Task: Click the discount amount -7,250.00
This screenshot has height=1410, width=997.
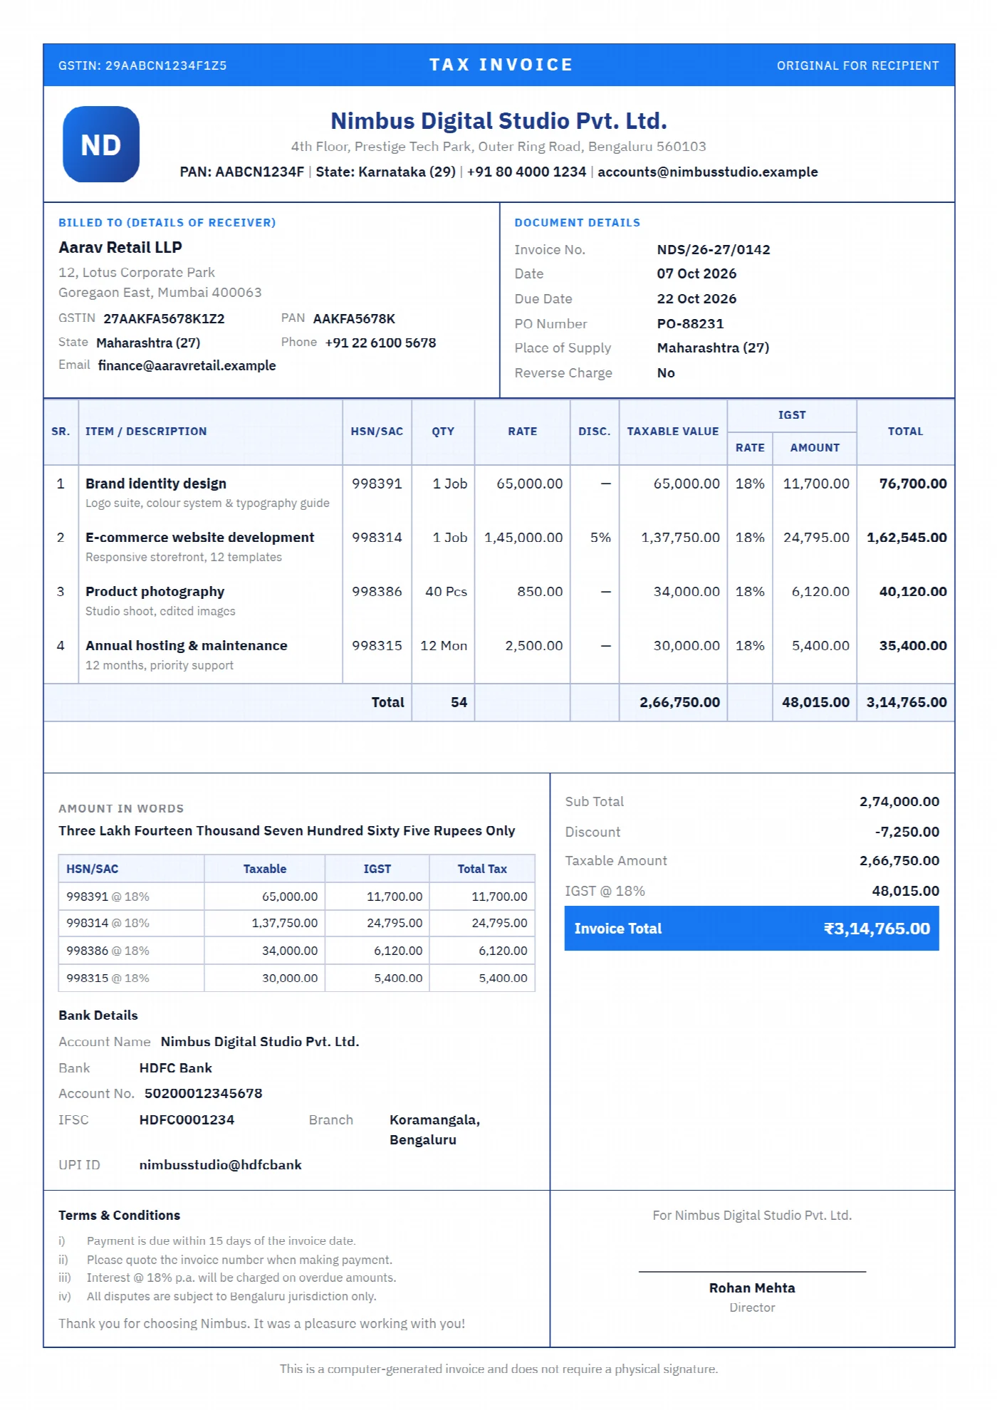Action: click(x=907, y=832)
